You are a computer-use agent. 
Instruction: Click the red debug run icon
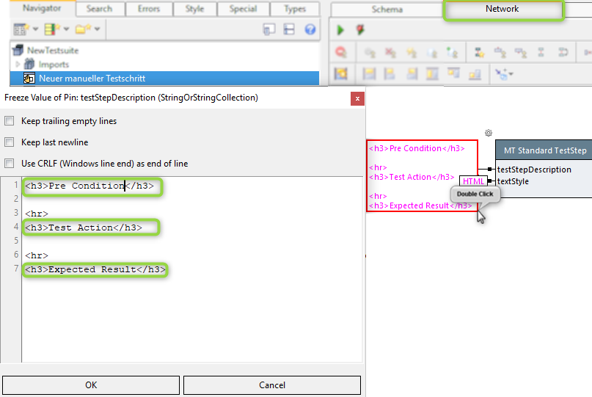(x=360, y=30)
